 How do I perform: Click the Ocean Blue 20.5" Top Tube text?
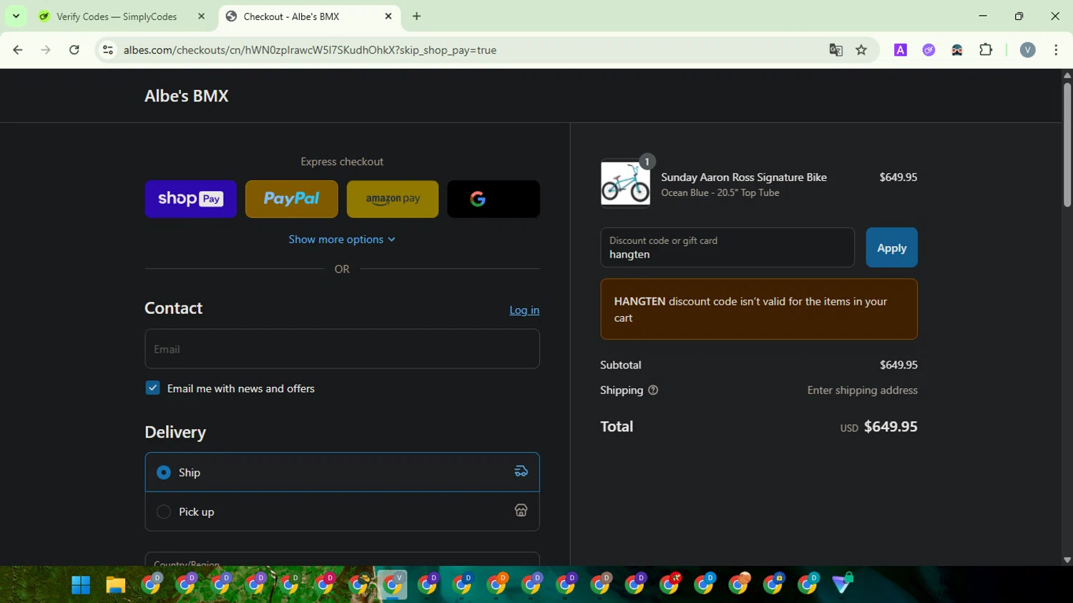(720, 192)
